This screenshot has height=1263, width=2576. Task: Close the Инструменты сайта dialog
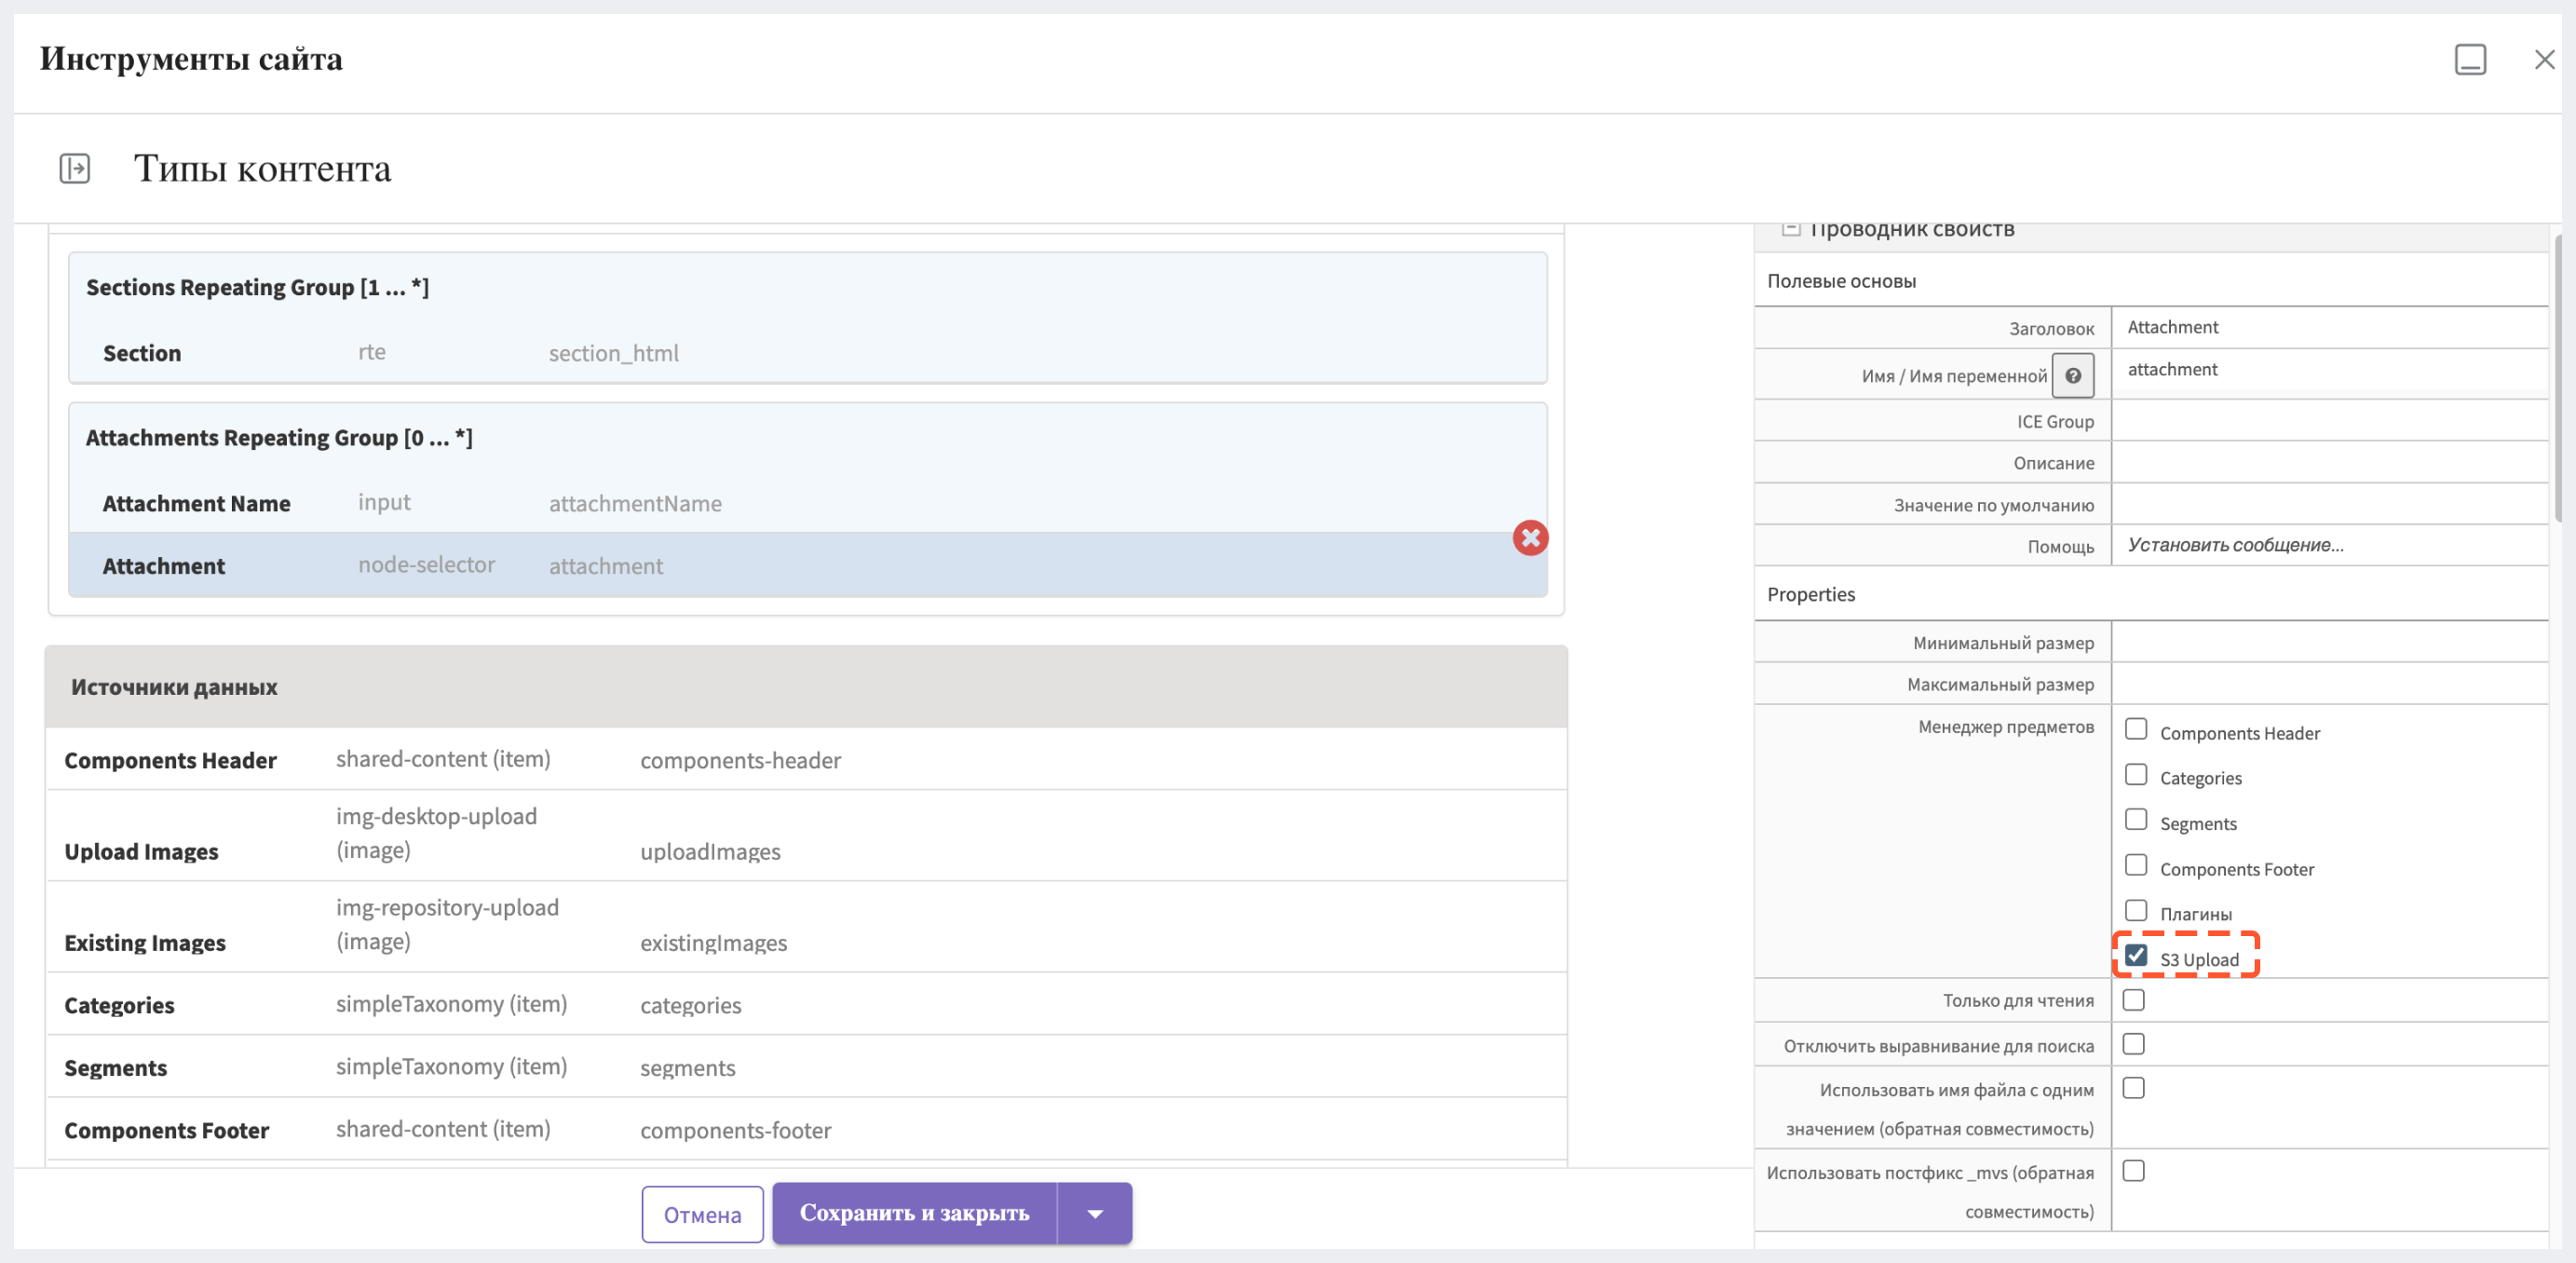2544,60
